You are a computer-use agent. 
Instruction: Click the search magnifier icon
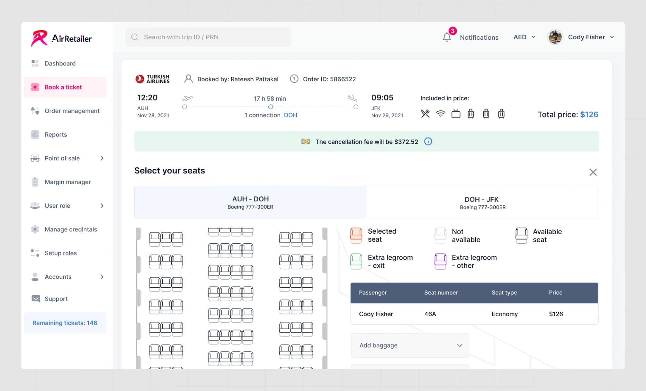135,37
